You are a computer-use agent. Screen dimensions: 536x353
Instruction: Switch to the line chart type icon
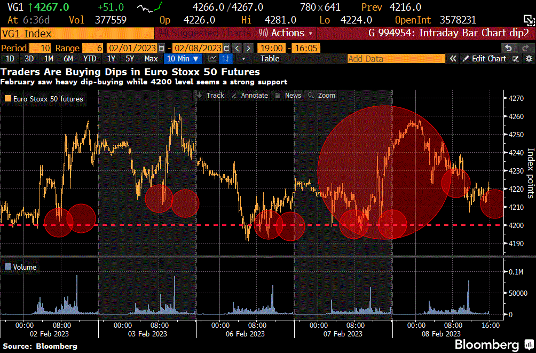coord(212,59)
